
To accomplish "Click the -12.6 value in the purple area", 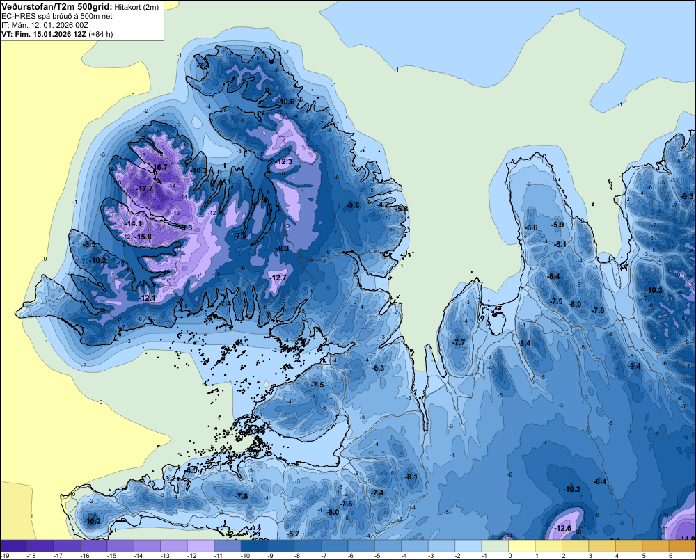I will click(x=563, y=529).
